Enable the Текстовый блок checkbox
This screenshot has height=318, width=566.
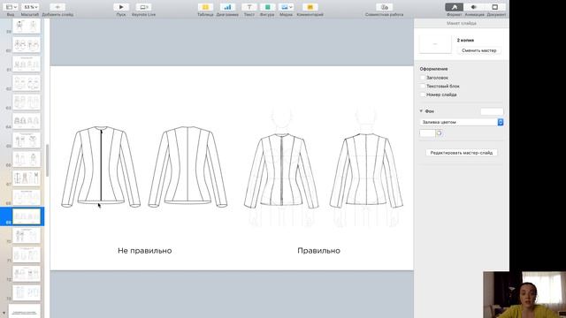click(423, 87)
